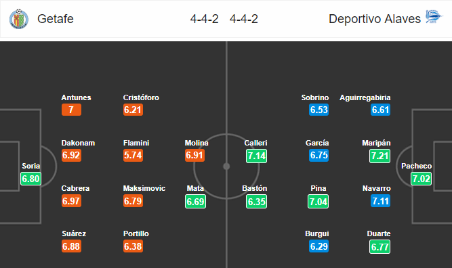The height and width of the screenshot is (268, 452).
Task: Click Antunes's orange 7 rating badge
Action: point(71,110)
